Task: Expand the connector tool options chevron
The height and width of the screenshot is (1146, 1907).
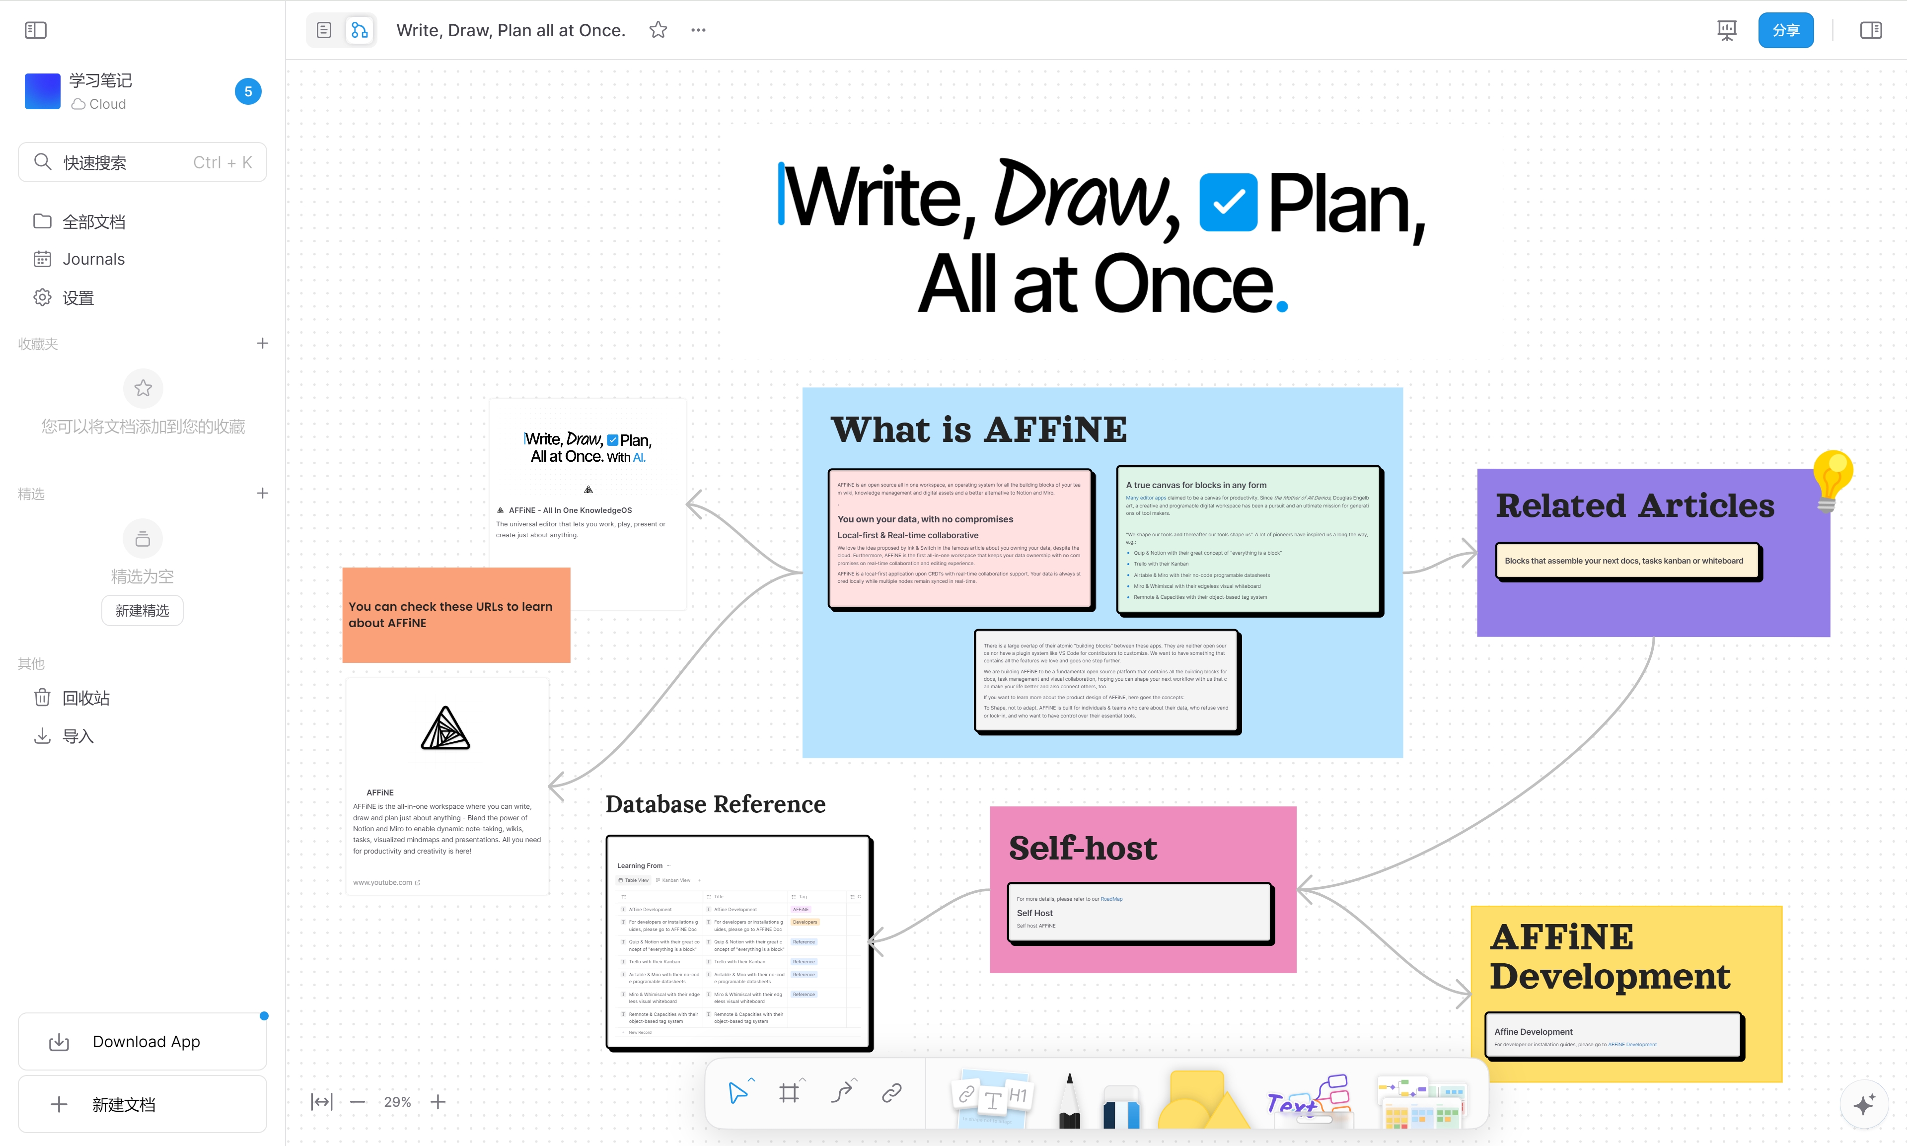Action: click(854, 1079)
